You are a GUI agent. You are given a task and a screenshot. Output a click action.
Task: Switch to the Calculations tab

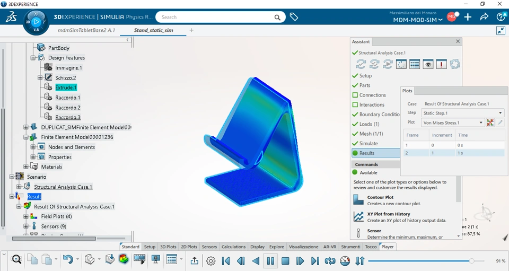point(233,247)
